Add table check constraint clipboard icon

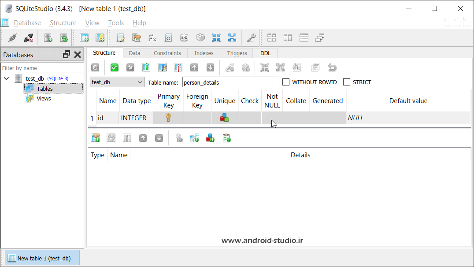tap(226, 138)
